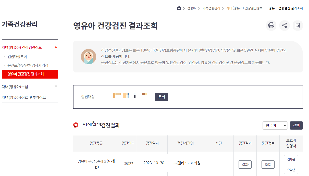This screenshot has width=309, height=176.
Task: Collapse the 자녀(영유아) 건강검진정보 section arrow
Action: 56,47
